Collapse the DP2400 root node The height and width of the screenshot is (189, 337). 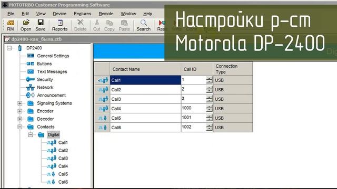[9, 48]
